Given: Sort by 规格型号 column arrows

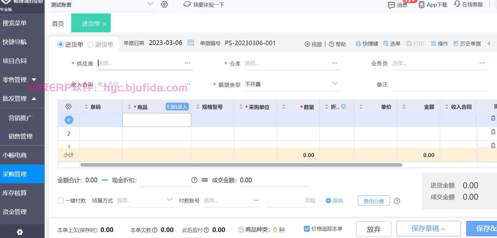Looking at the screenshot, I should pyautogui.click(x=198, y=107).
